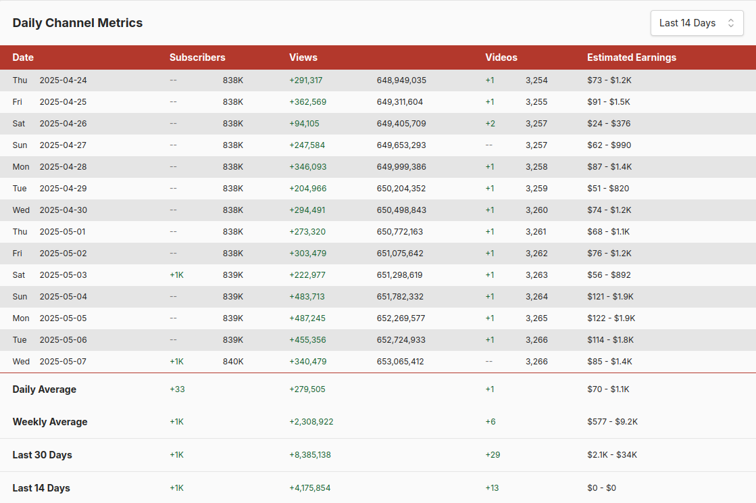Select date 2025-05-04
Image resolution: width=756 pixels, height=503 pixels.
pos(63,297)
